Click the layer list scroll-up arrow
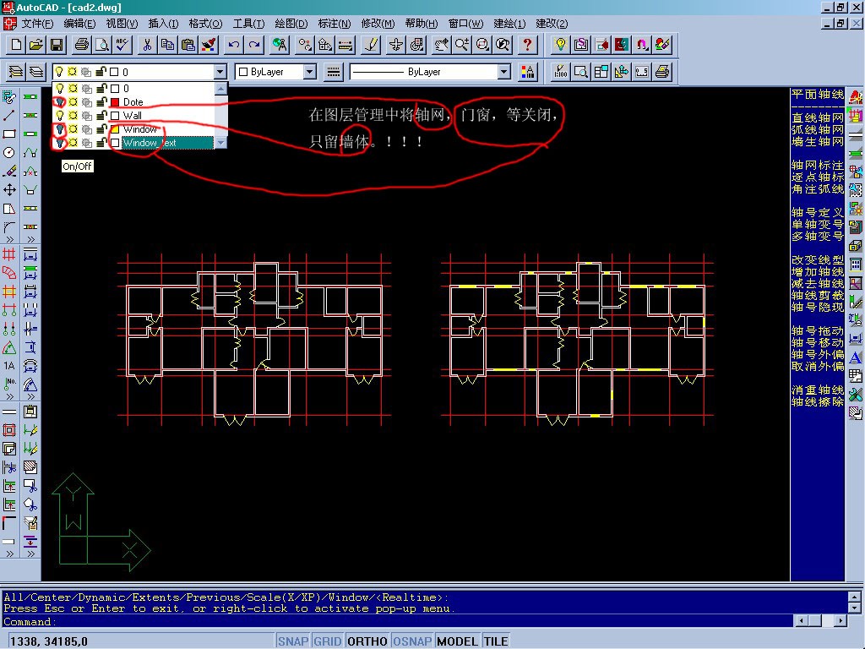This screenshot has width=865, height=649. pos(220,88)
